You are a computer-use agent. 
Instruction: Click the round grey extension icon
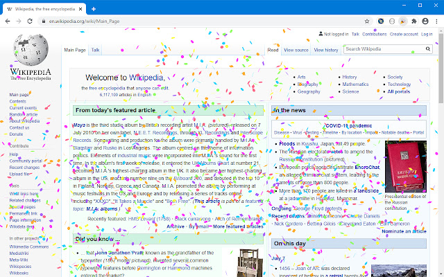click(392, 21)
